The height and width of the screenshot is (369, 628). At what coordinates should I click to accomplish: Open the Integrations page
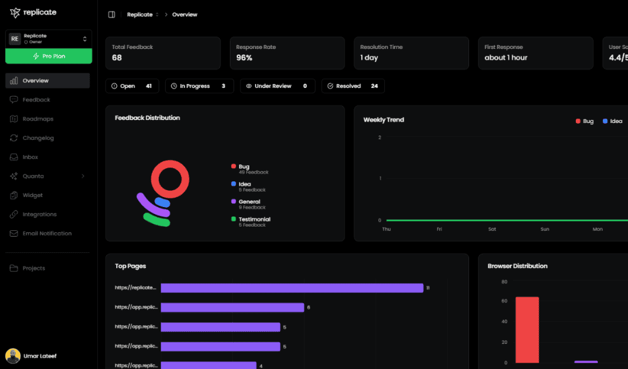39,214
